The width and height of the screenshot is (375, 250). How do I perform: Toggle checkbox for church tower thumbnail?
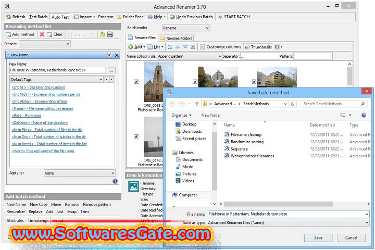pos(136,82)
